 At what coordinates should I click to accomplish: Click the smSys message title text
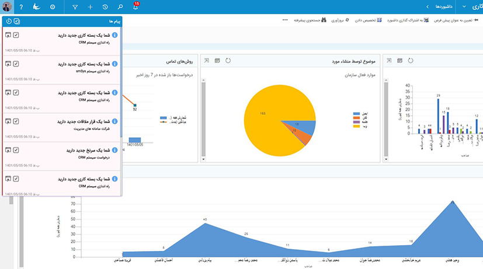[x=84, y=64]
